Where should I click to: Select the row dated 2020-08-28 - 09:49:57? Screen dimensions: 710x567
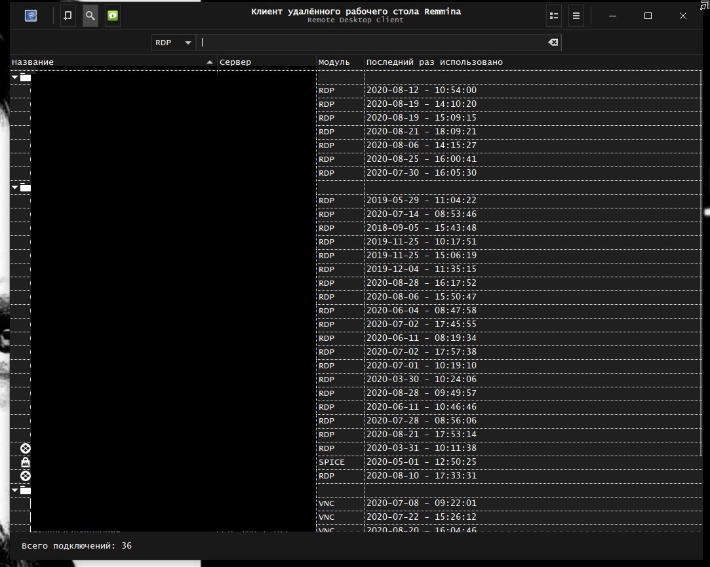(356, 393)
